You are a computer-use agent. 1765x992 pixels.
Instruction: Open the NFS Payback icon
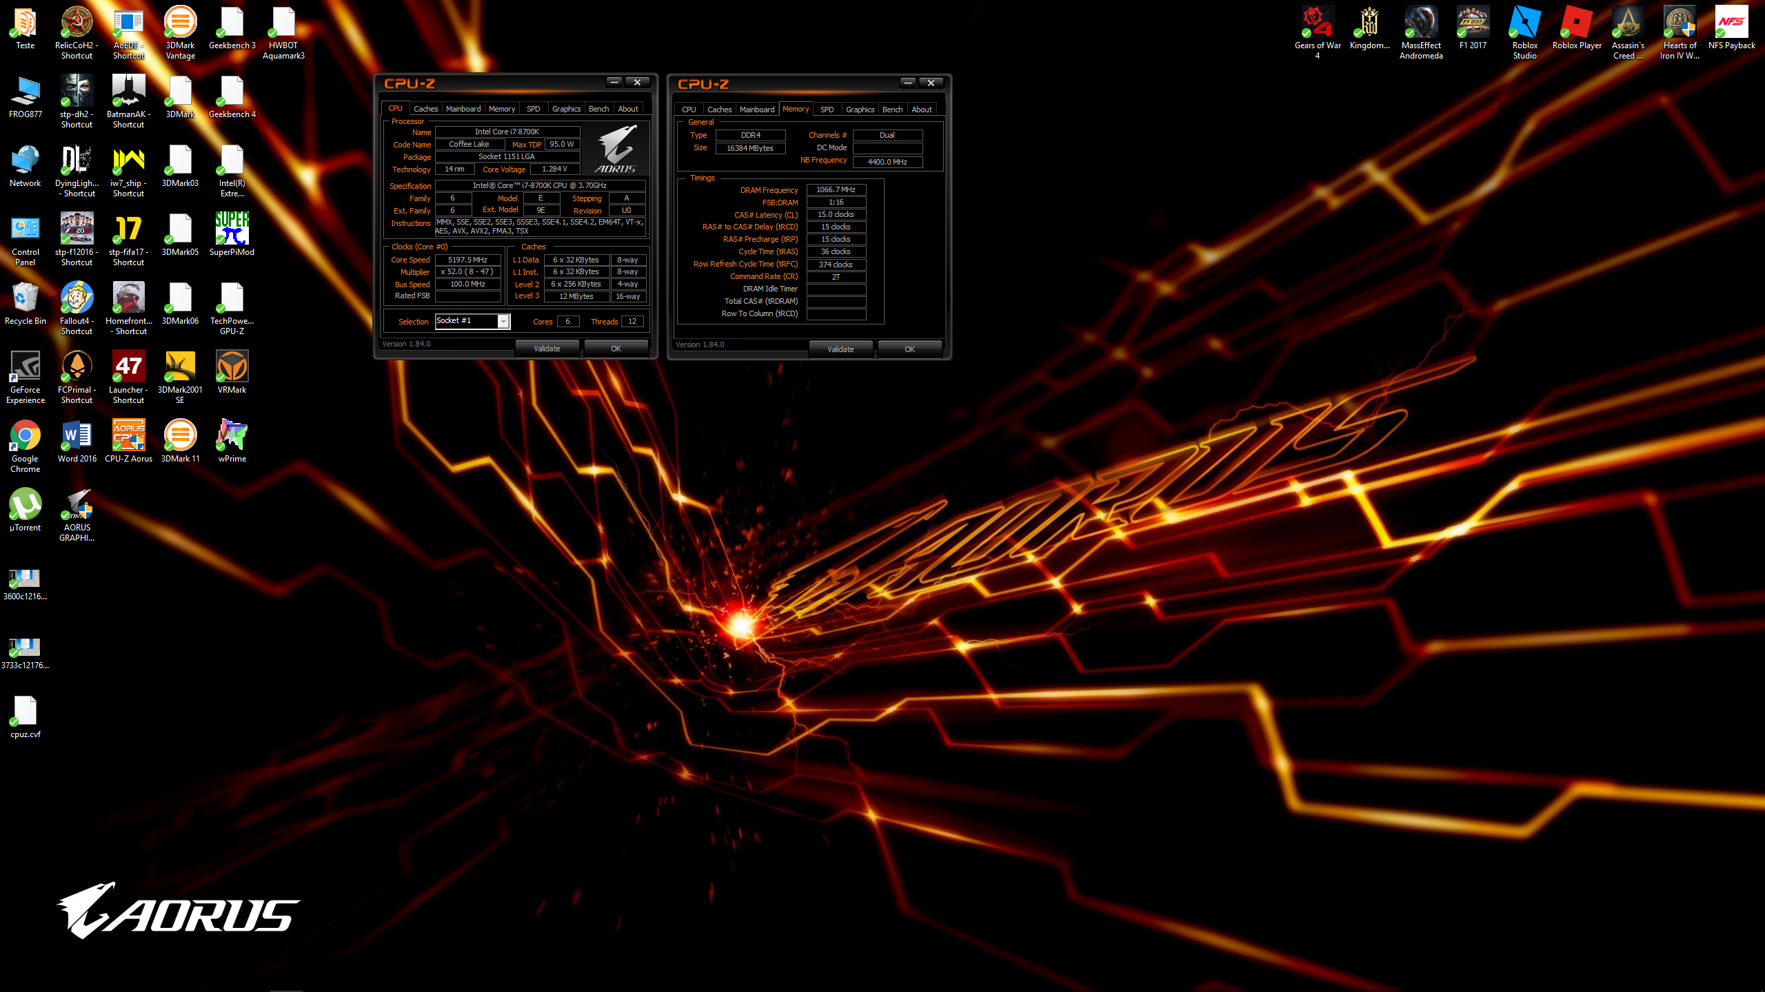coord(1731,28)
